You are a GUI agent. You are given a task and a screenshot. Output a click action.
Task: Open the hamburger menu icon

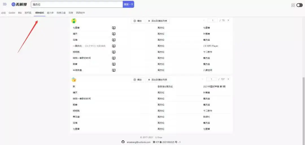tap(5, 4)
